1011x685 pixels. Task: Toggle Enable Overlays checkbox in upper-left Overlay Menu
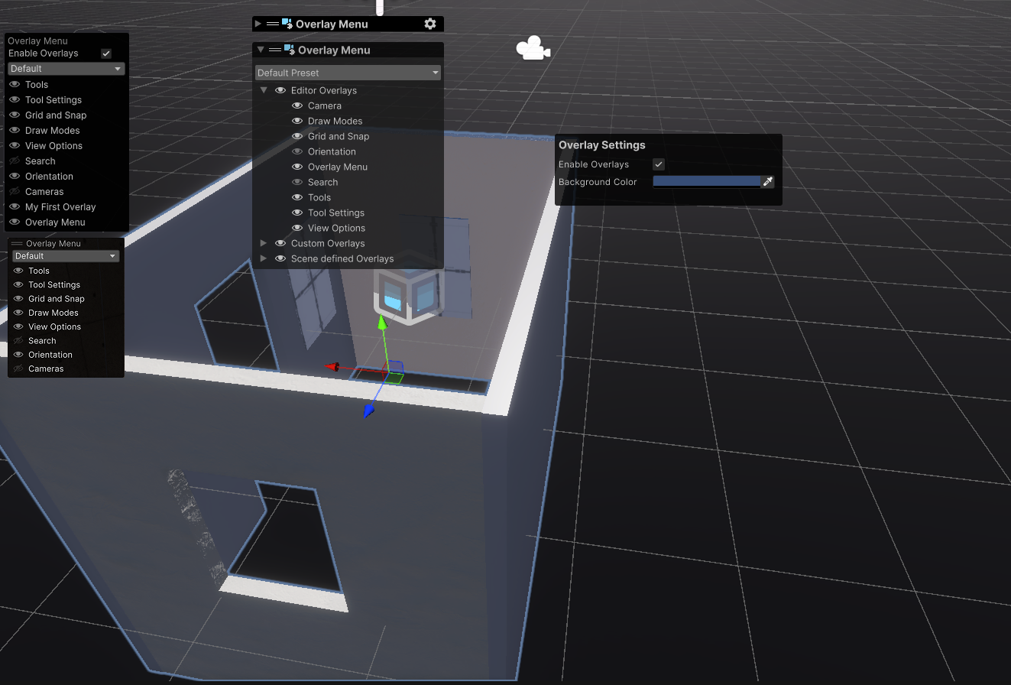click(106, 54)
